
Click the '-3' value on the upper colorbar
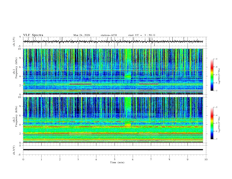[216, 59]
